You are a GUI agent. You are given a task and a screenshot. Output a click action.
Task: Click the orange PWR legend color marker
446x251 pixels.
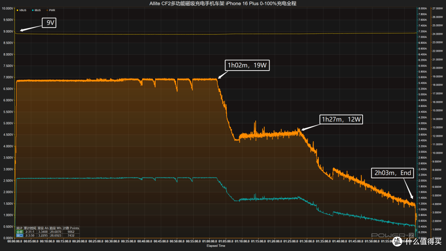[x=47, y=10]
